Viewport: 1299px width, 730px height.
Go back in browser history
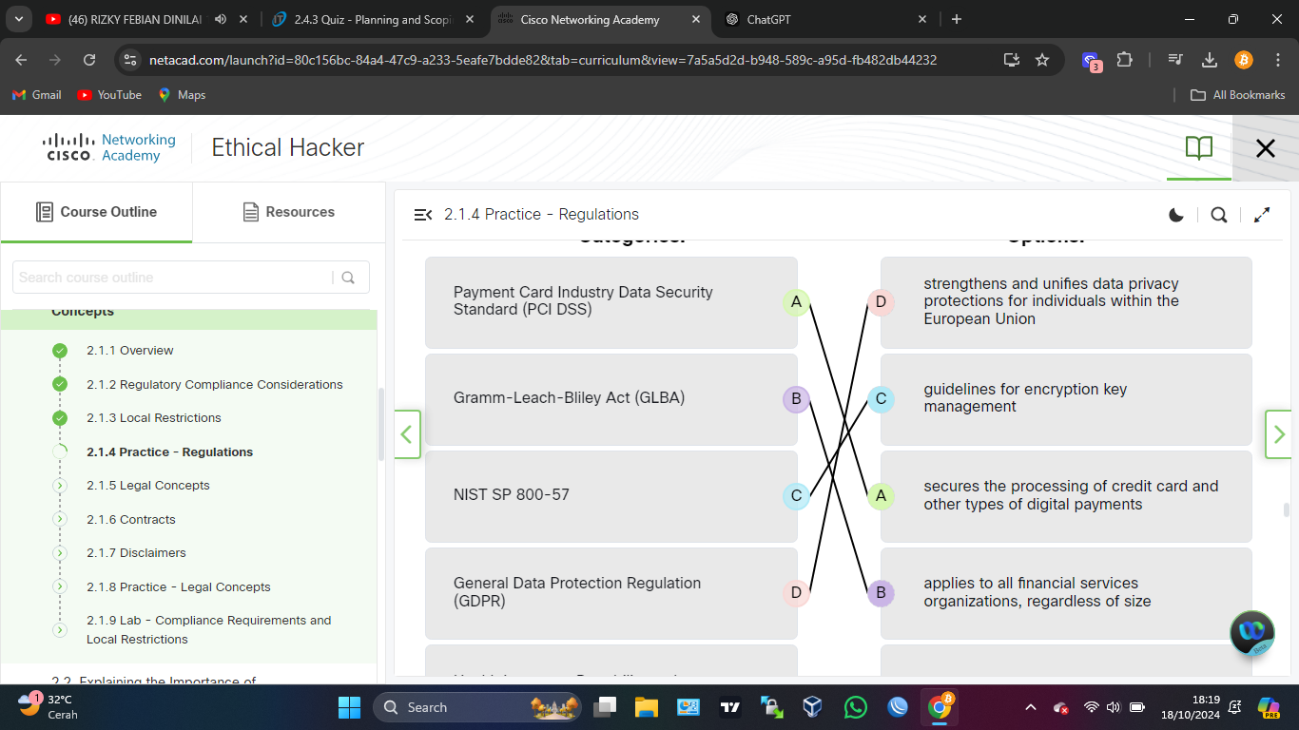tap(22, 60)
